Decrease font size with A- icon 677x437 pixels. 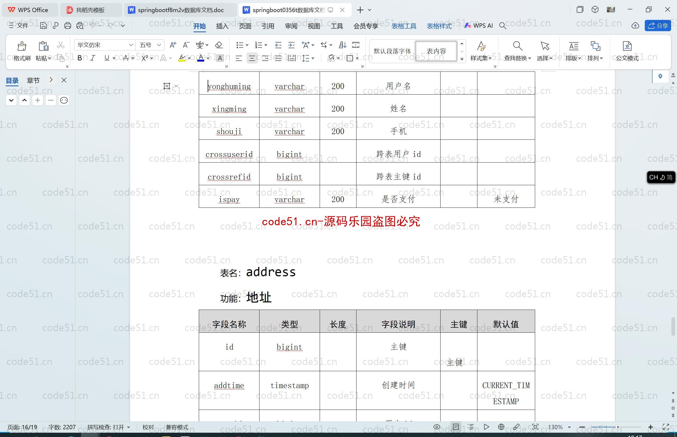click(x=186, y=45)
